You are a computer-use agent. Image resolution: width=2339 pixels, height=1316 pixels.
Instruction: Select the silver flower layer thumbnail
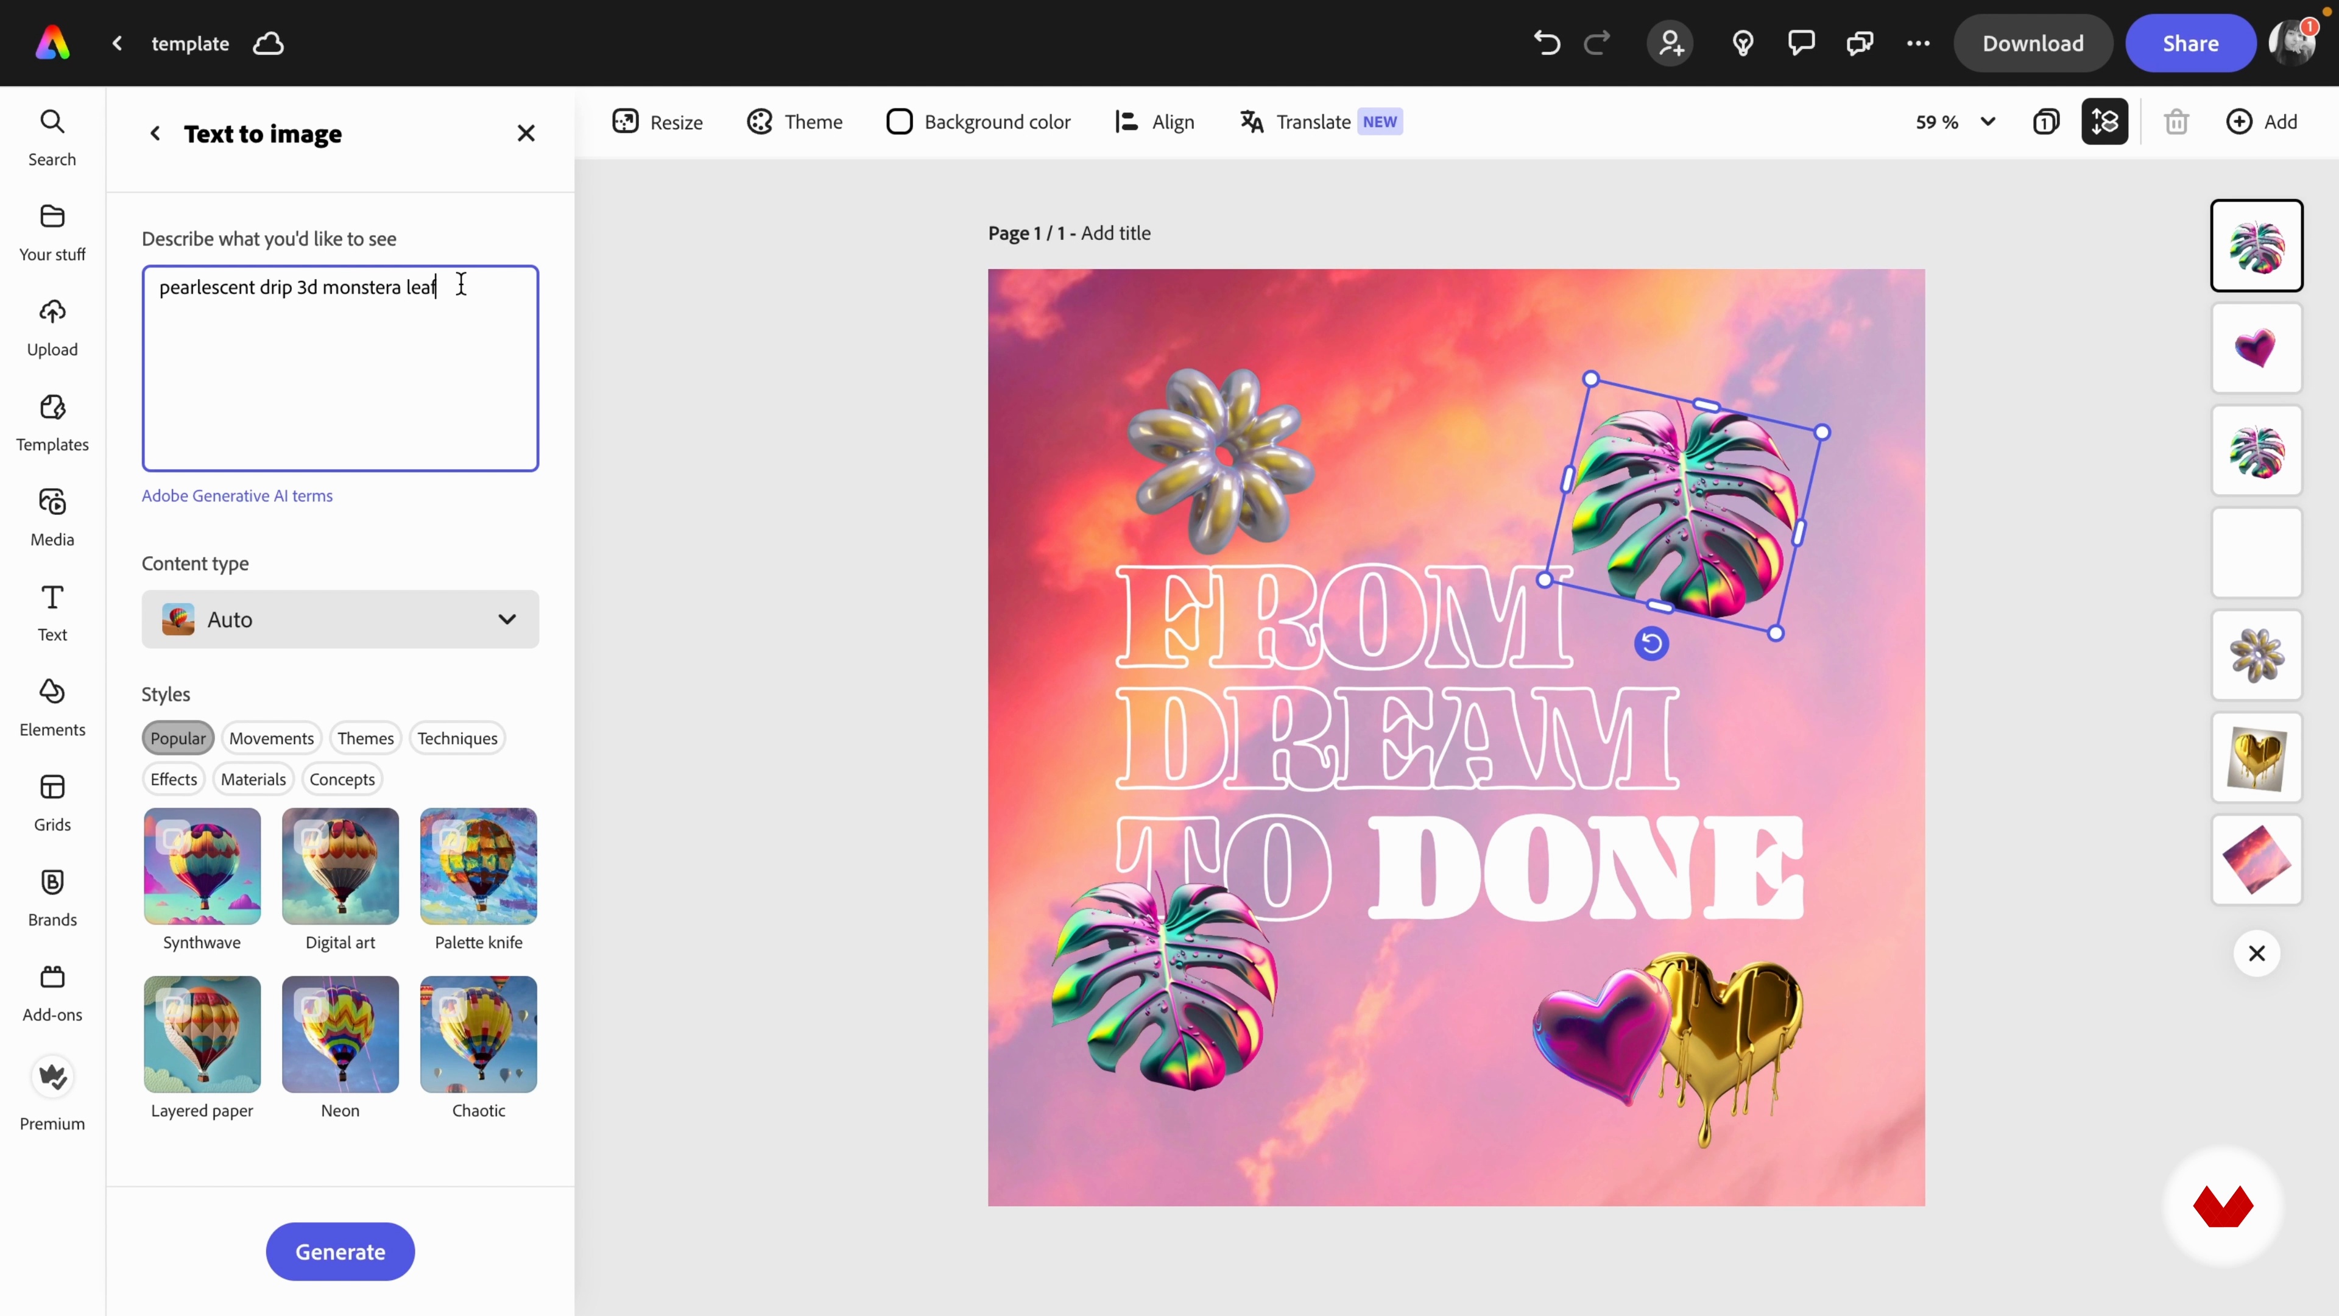[x=2256, y=655]
